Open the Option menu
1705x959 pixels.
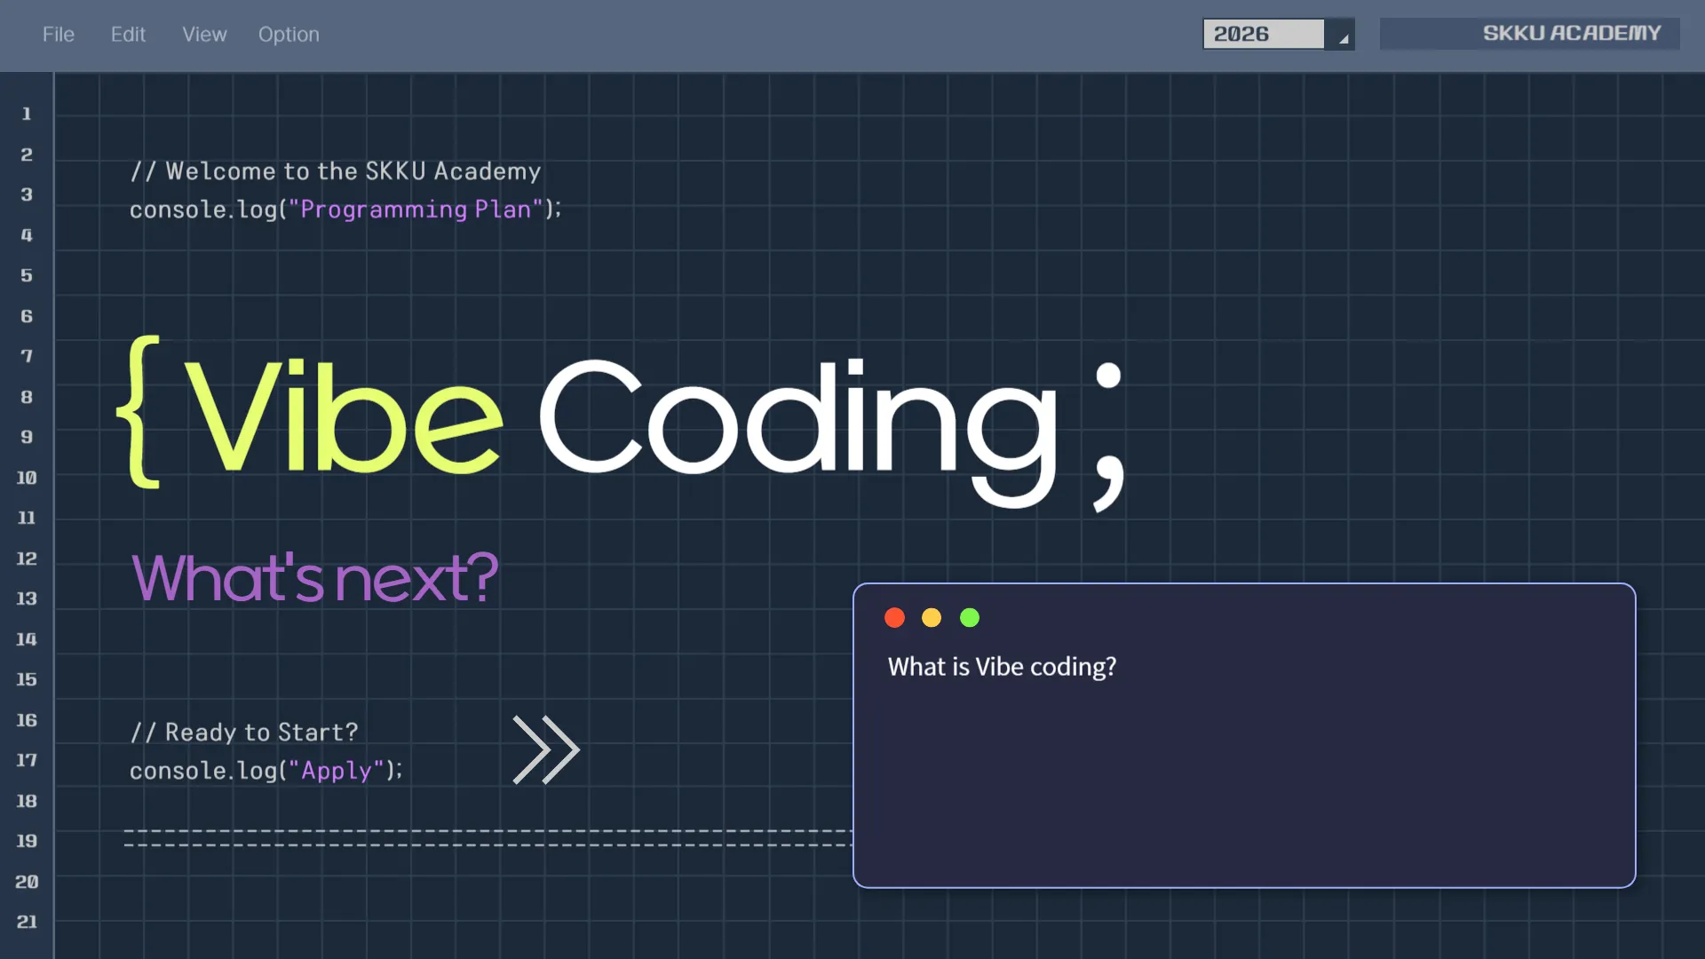[x=289, y=35]
